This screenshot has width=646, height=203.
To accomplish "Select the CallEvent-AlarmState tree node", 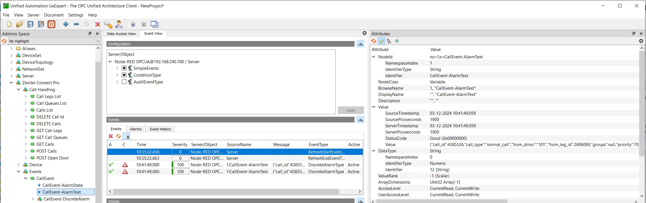I will [x=62, y=185].
